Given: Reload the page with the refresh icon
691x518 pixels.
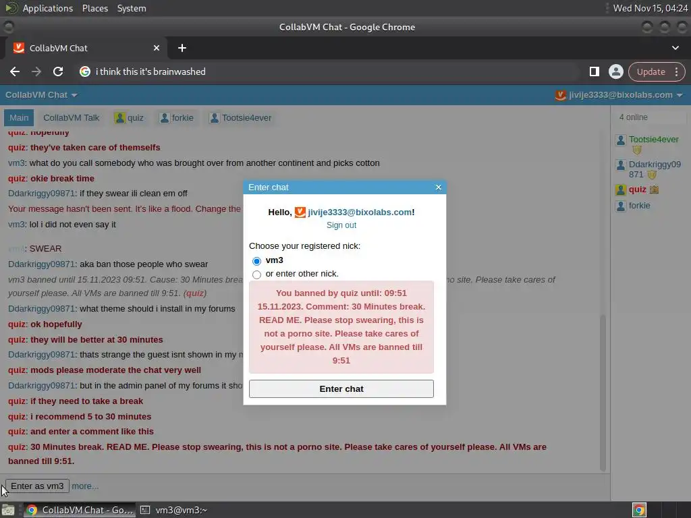Looking at the screenshot, I should (58, 71).
